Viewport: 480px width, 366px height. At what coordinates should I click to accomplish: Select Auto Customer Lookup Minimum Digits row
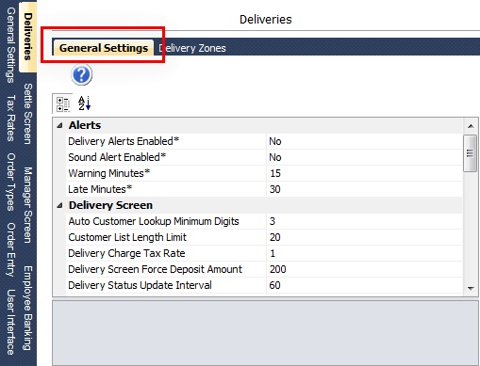(264, 221)
